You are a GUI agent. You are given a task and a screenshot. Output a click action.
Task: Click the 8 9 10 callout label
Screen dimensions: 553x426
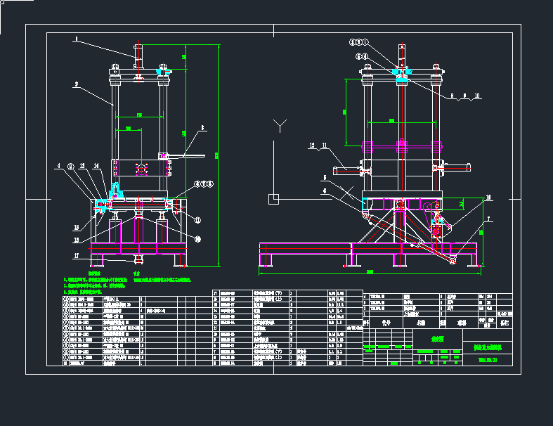click(x=463, y=95)
